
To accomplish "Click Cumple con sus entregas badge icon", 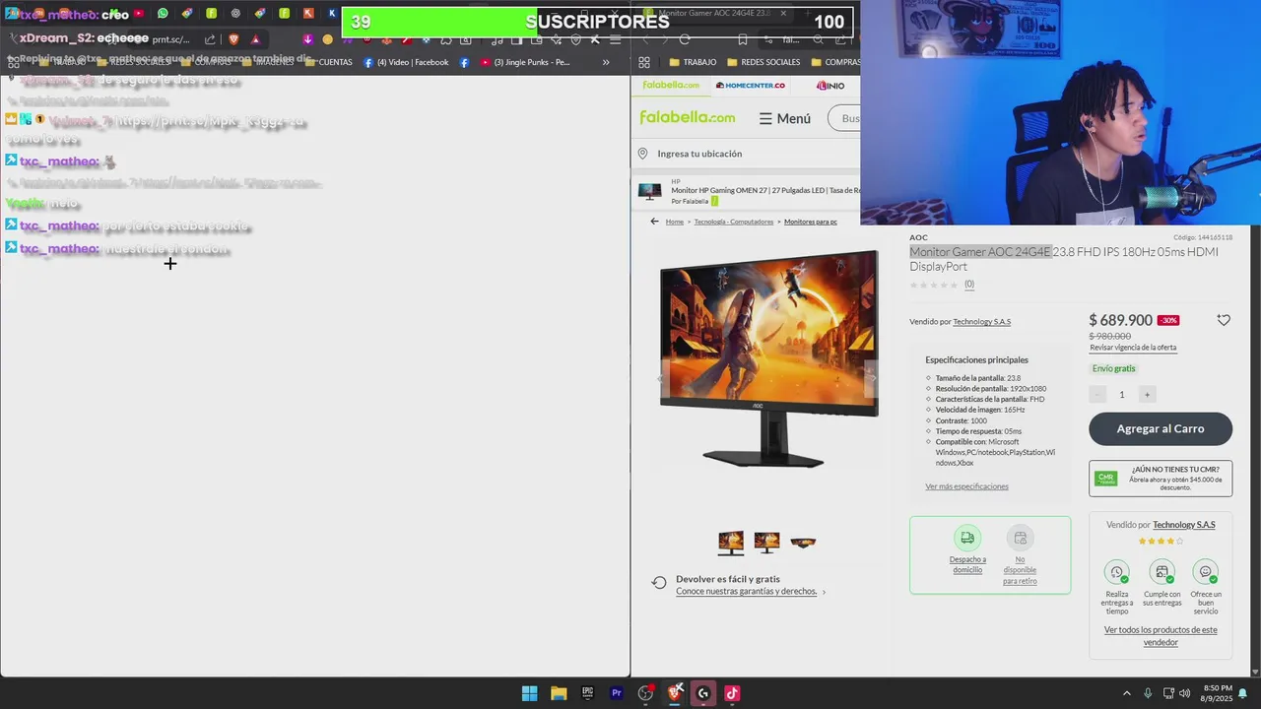I will (x=1161, y=572).
